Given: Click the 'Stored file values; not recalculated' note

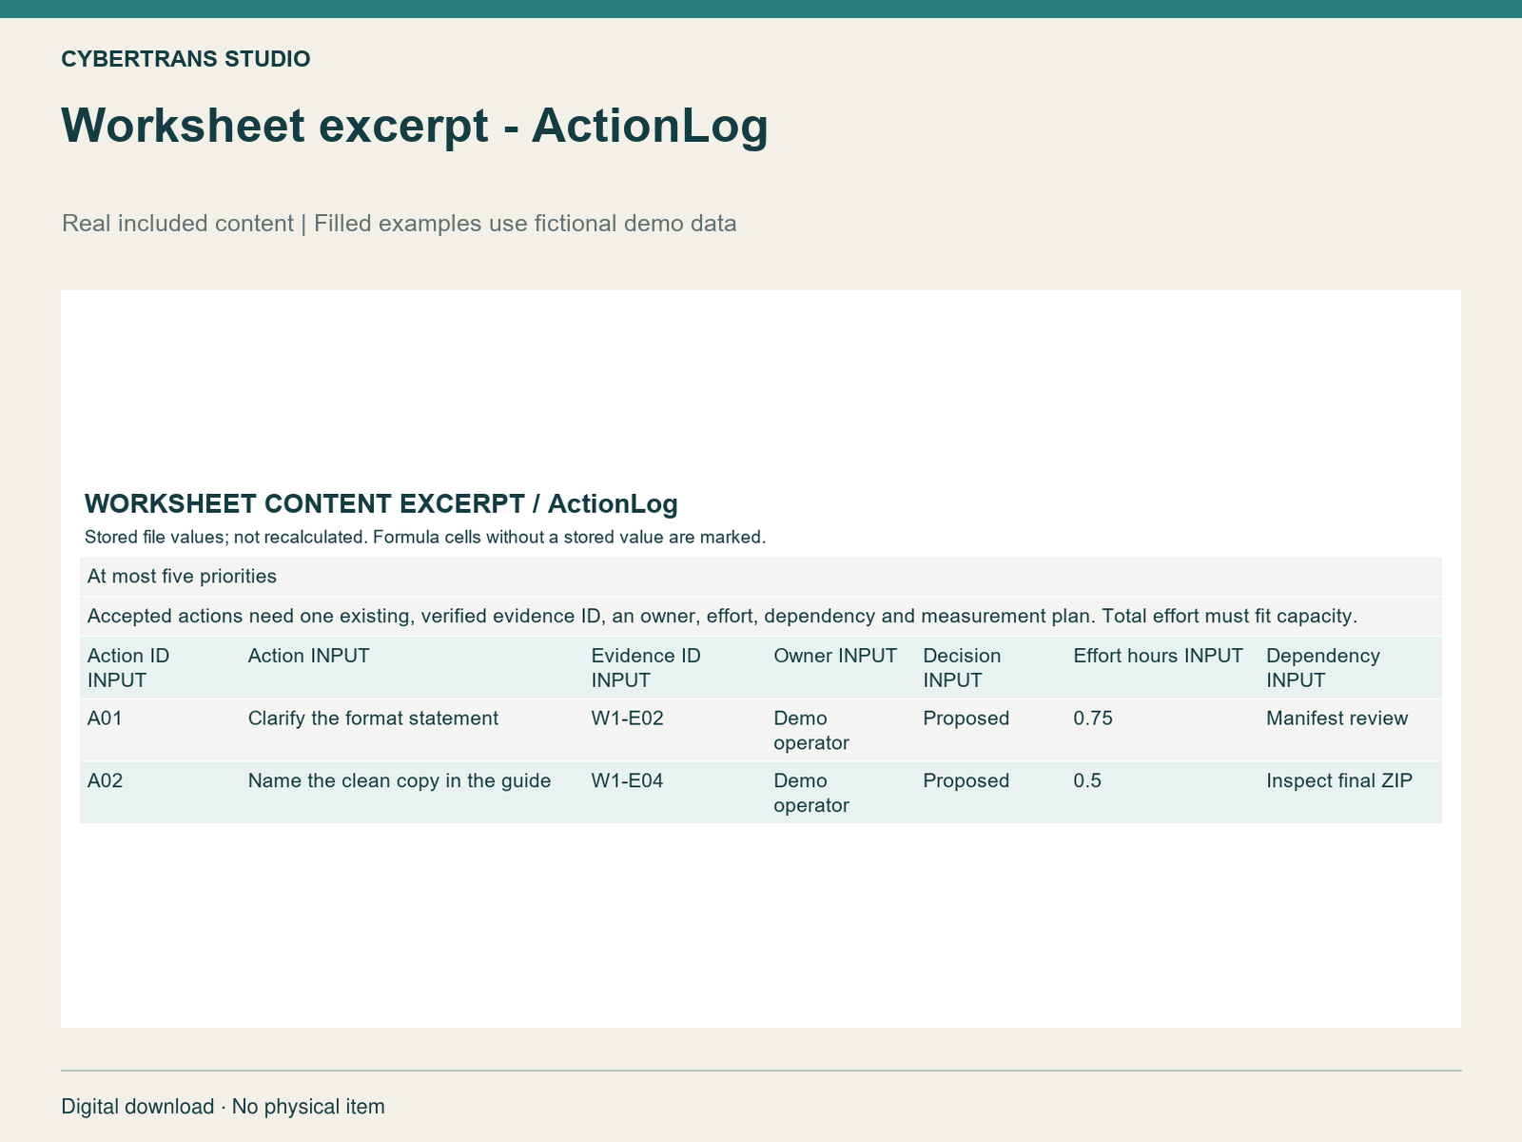Looking at the screenshot, I should [x=425, y=537].
